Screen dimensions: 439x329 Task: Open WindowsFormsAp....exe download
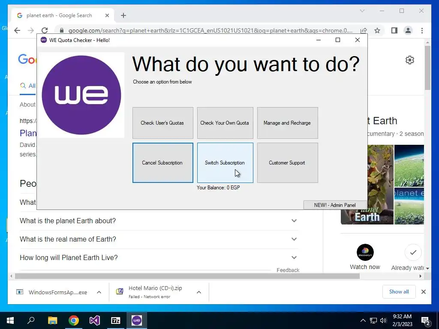pos(52,292)
